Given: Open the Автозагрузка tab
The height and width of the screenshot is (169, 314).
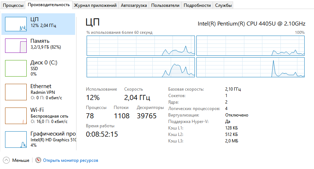Looking at the screenshot, I should tap(134, 5).
